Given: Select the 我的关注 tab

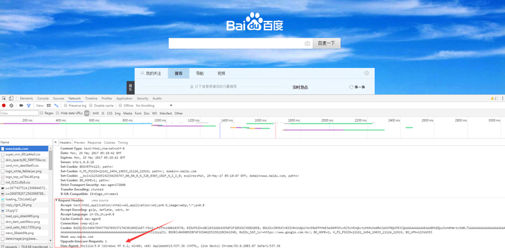Looking at the screenshot, I should 151,73.
